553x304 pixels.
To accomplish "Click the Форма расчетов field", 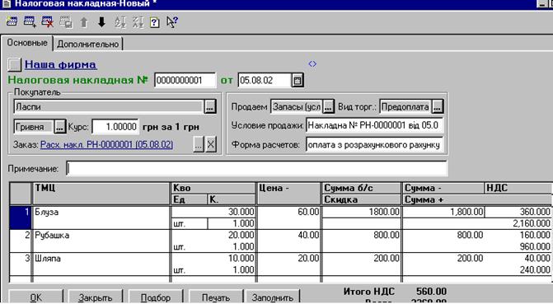I will (374, 145).
